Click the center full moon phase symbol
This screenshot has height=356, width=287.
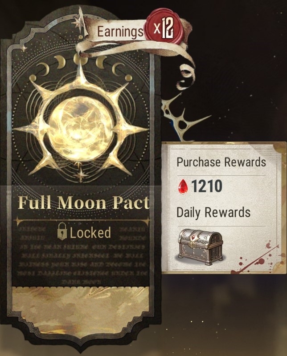click(81, 60)
